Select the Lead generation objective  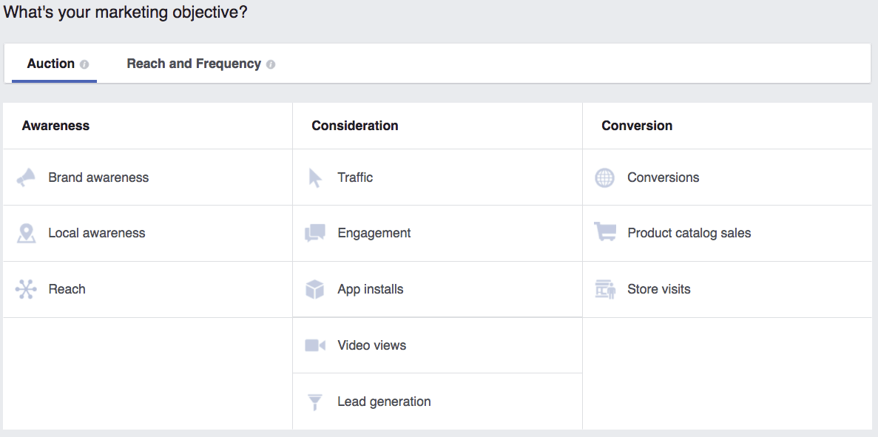[385, 402]
